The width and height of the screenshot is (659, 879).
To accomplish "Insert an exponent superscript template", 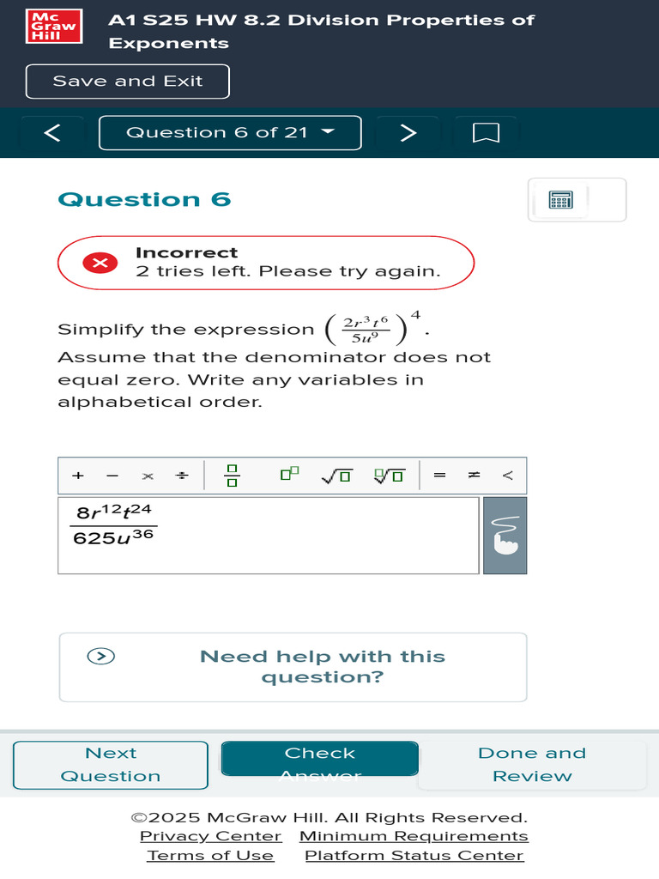I will [289, 475].
